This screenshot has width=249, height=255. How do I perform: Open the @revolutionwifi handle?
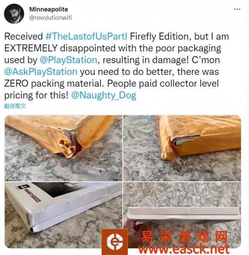pyautogui.click(x=50, y=18)
